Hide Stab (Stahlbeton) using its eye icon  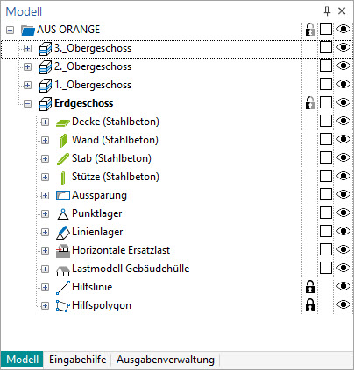click(343, 157)
